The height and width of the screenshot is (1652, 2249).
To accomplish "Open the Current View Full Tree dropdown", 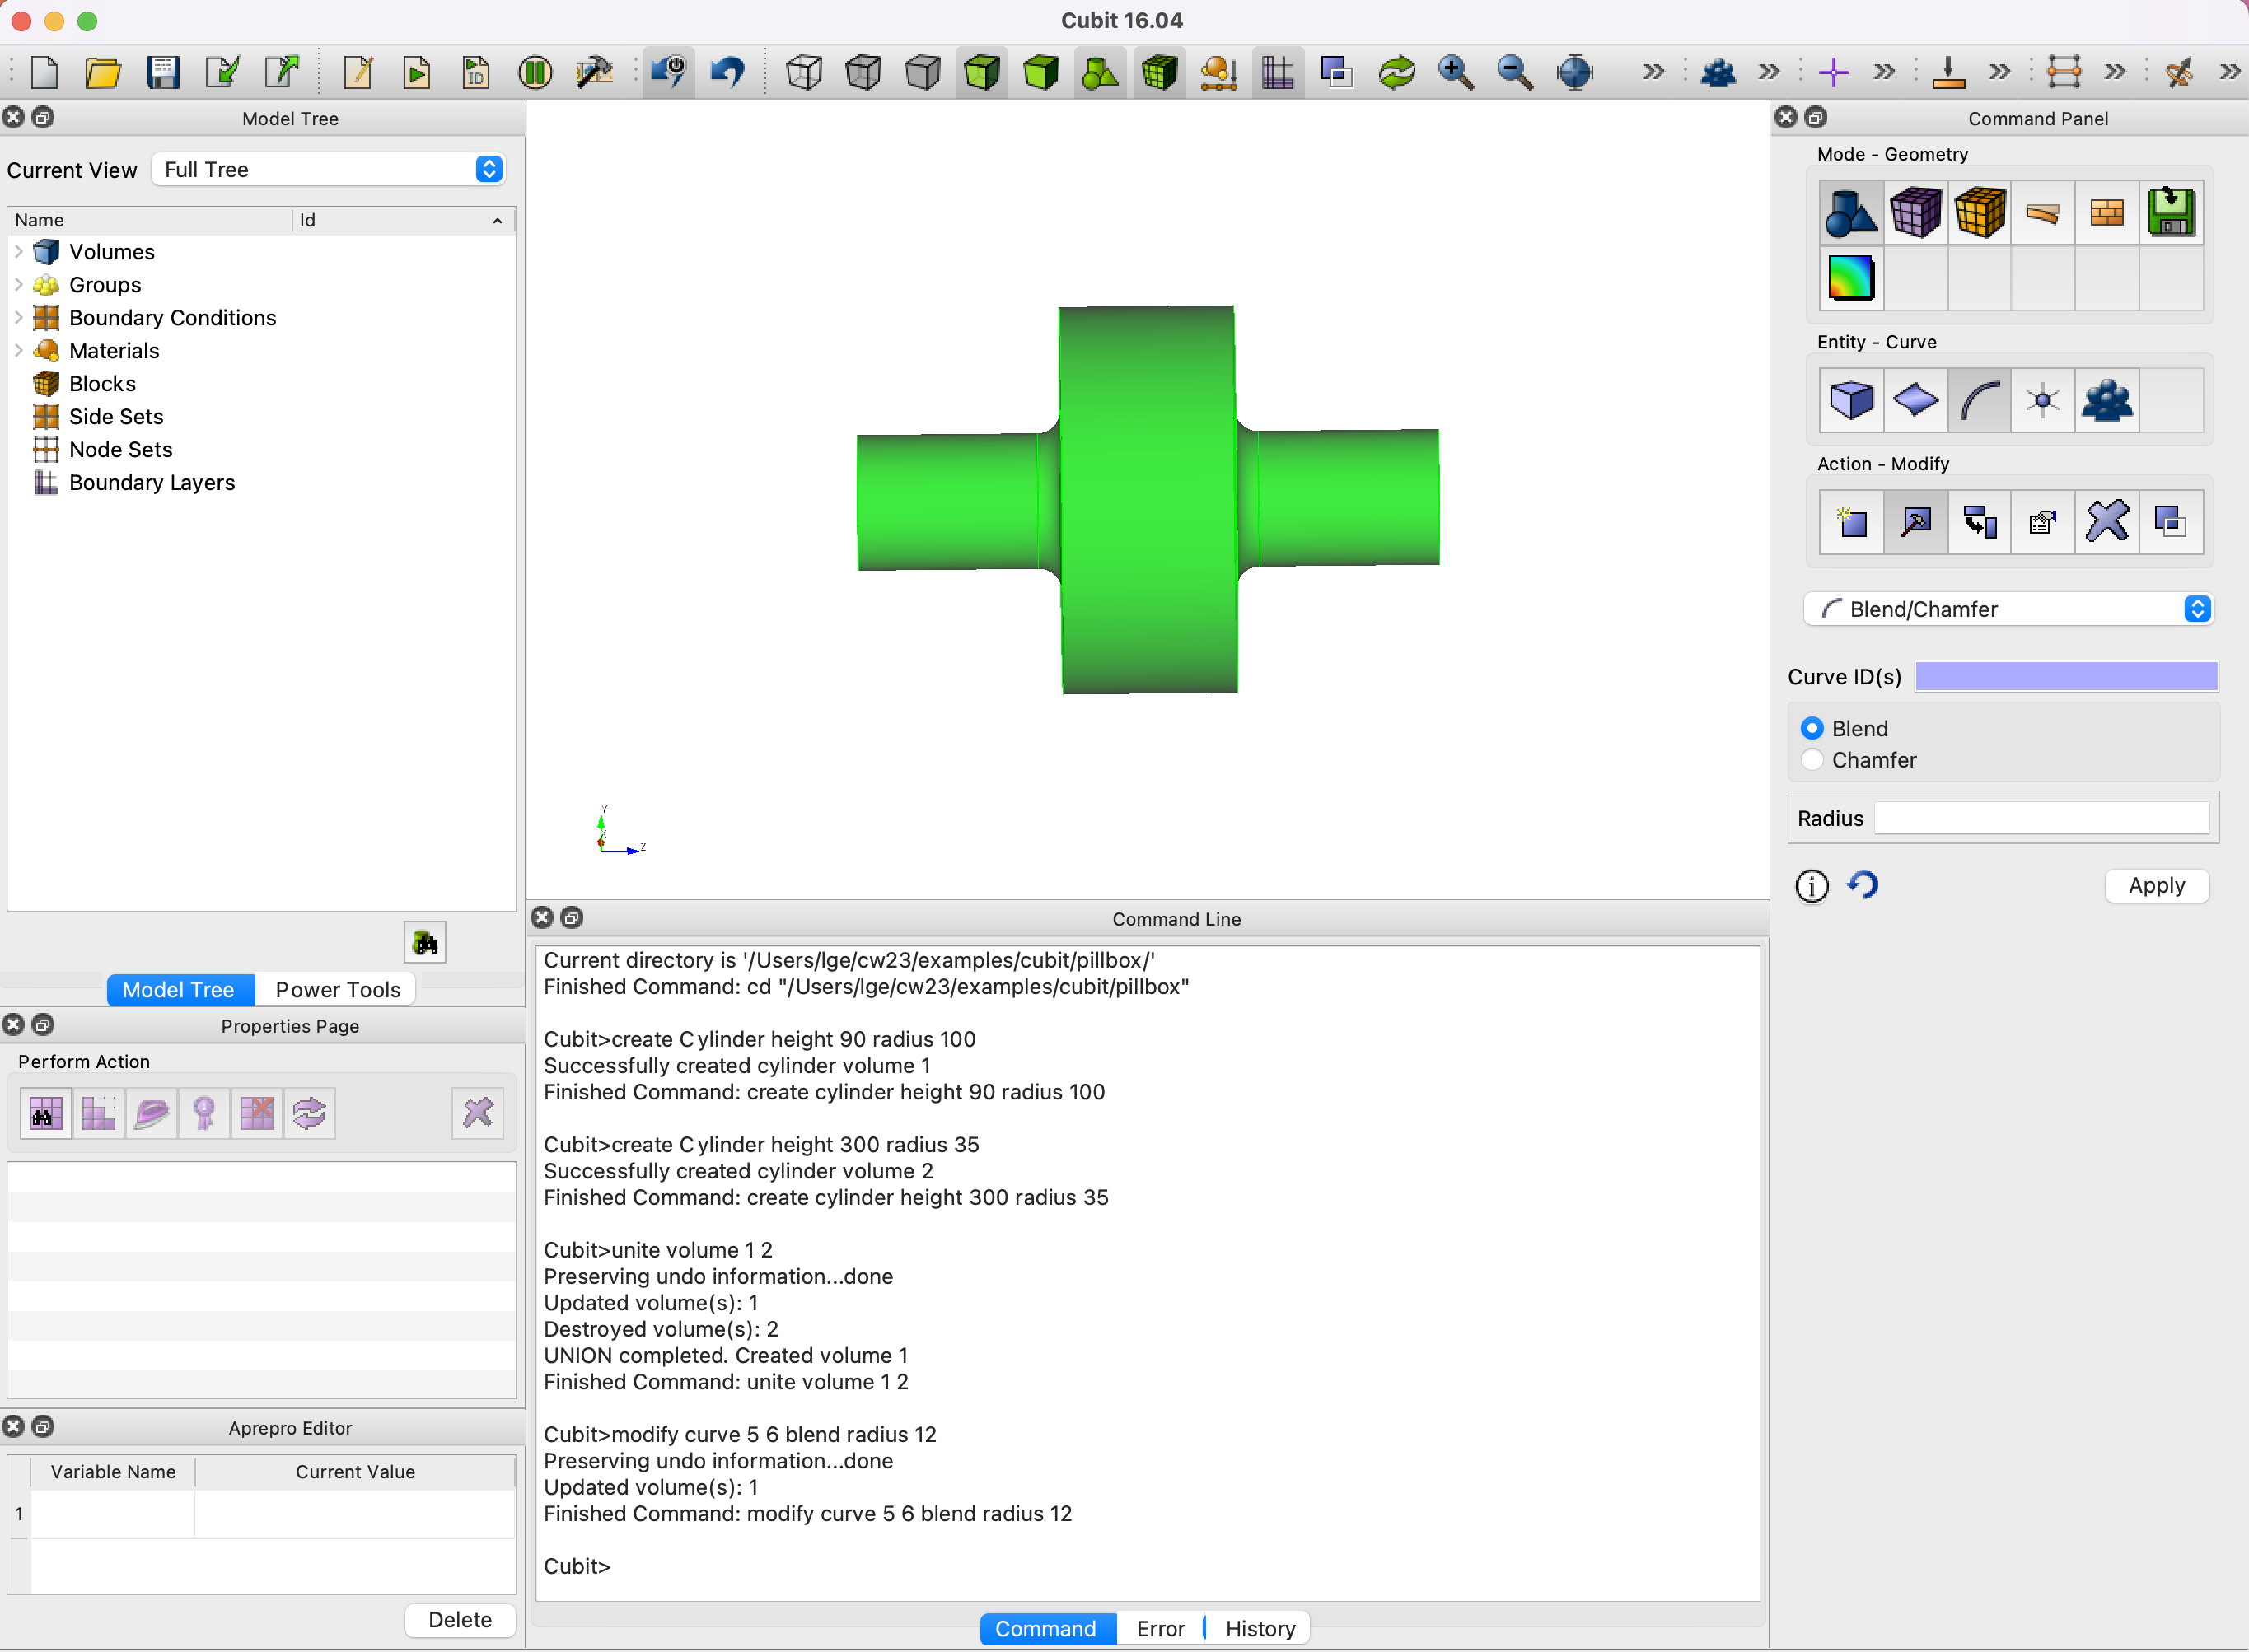I will click(x=328, y=169).
